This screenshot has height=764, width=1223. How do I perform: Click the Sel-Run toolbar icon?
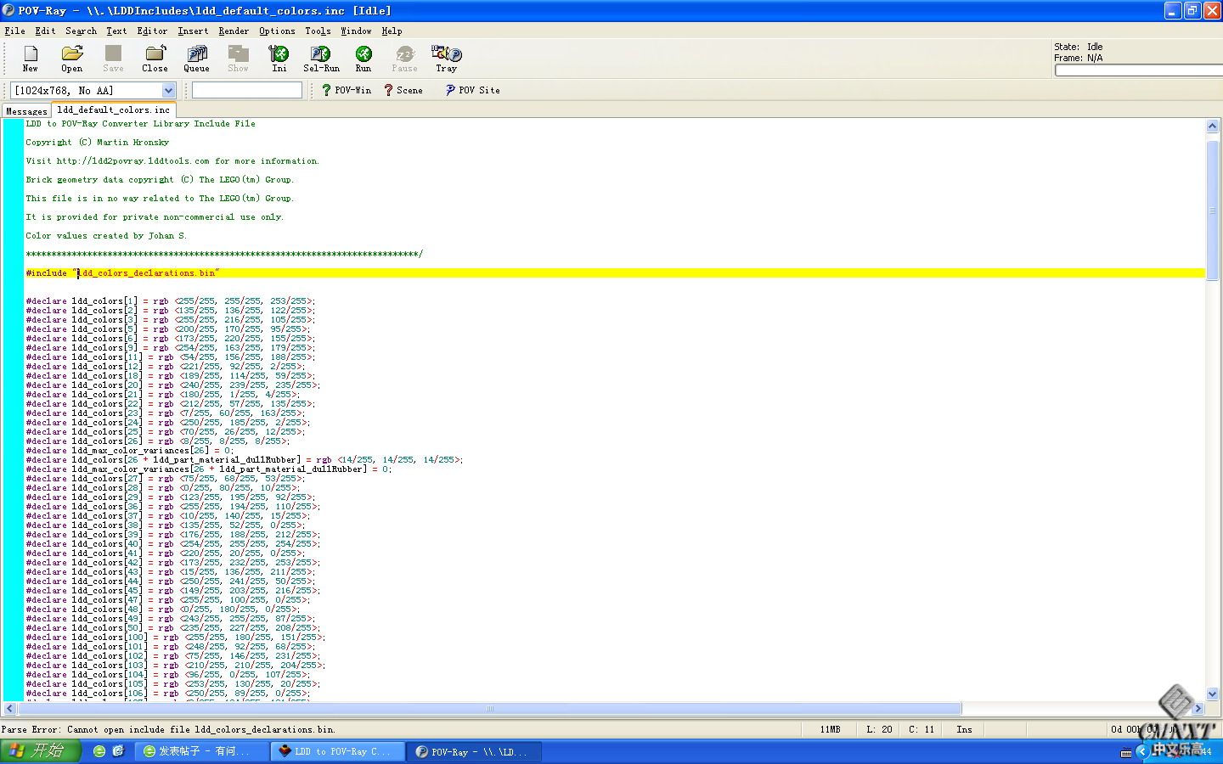(321, 59)
